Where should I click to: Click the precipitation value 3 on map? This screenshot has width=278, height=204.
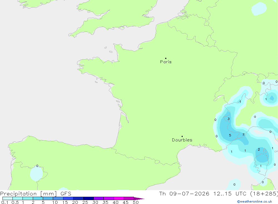(229, 119)
